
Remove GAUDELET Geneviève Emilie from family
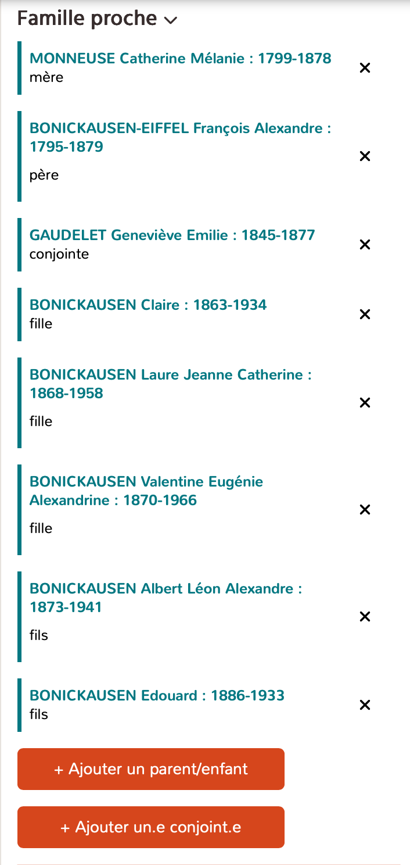(365, 244)
